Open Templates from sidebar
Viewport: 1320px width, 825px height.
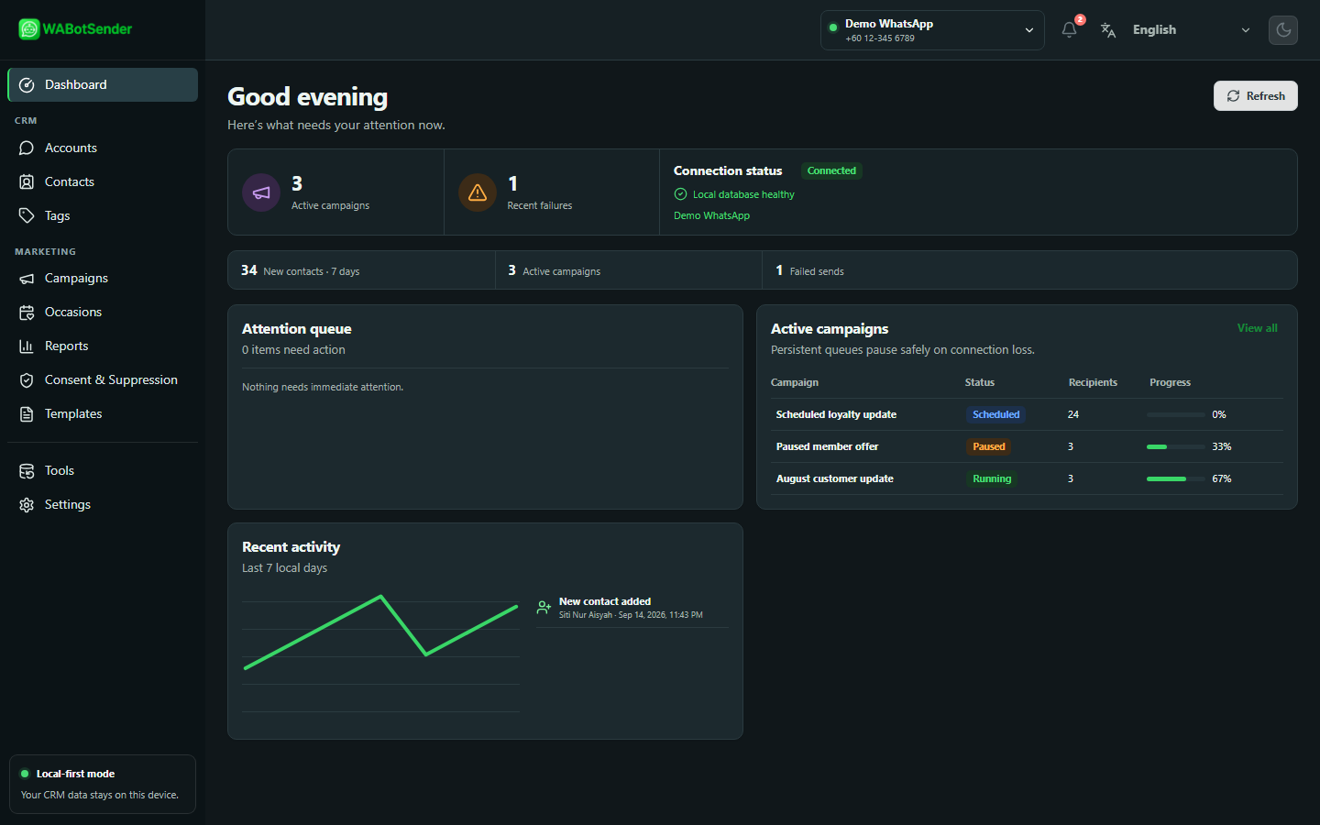click(103, 413)
